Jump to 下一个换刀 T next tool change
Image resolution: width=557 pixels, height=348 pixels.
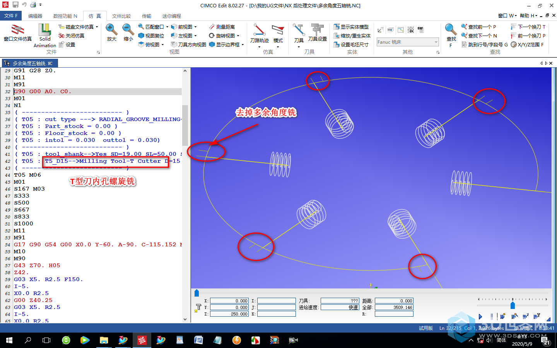(x=528, y=27)
